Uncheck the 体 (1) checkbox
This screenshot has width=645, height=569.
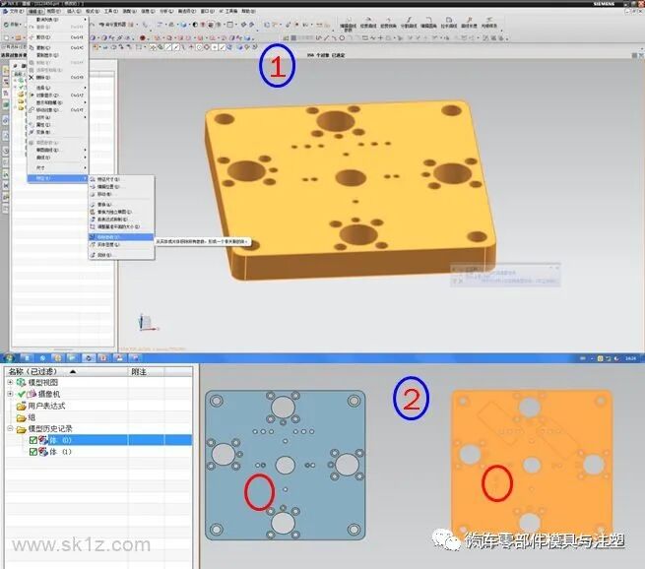pos(33,452)
